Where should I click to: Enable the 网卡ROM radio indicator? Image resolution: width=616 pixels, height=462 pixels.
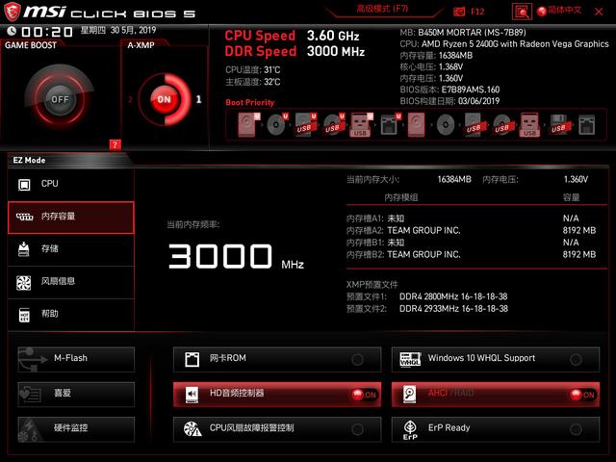[x=357, y=359]
